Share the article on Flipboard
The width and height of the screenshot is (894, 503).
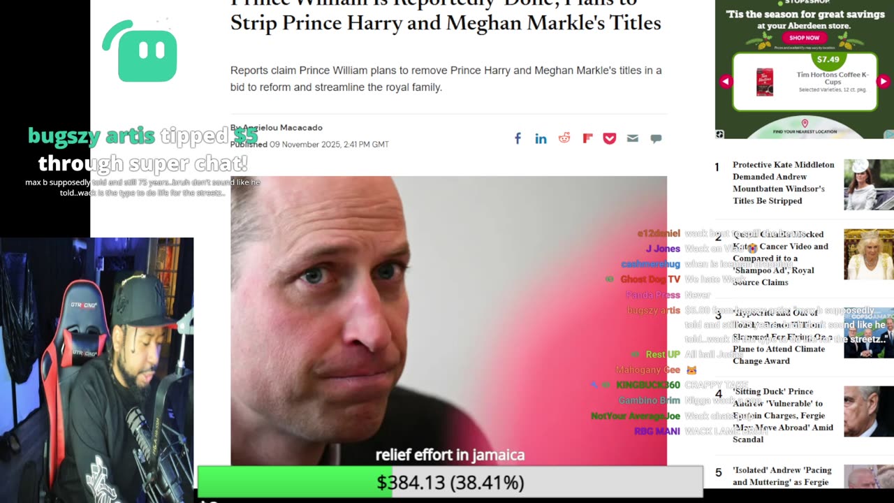(587, 138)
